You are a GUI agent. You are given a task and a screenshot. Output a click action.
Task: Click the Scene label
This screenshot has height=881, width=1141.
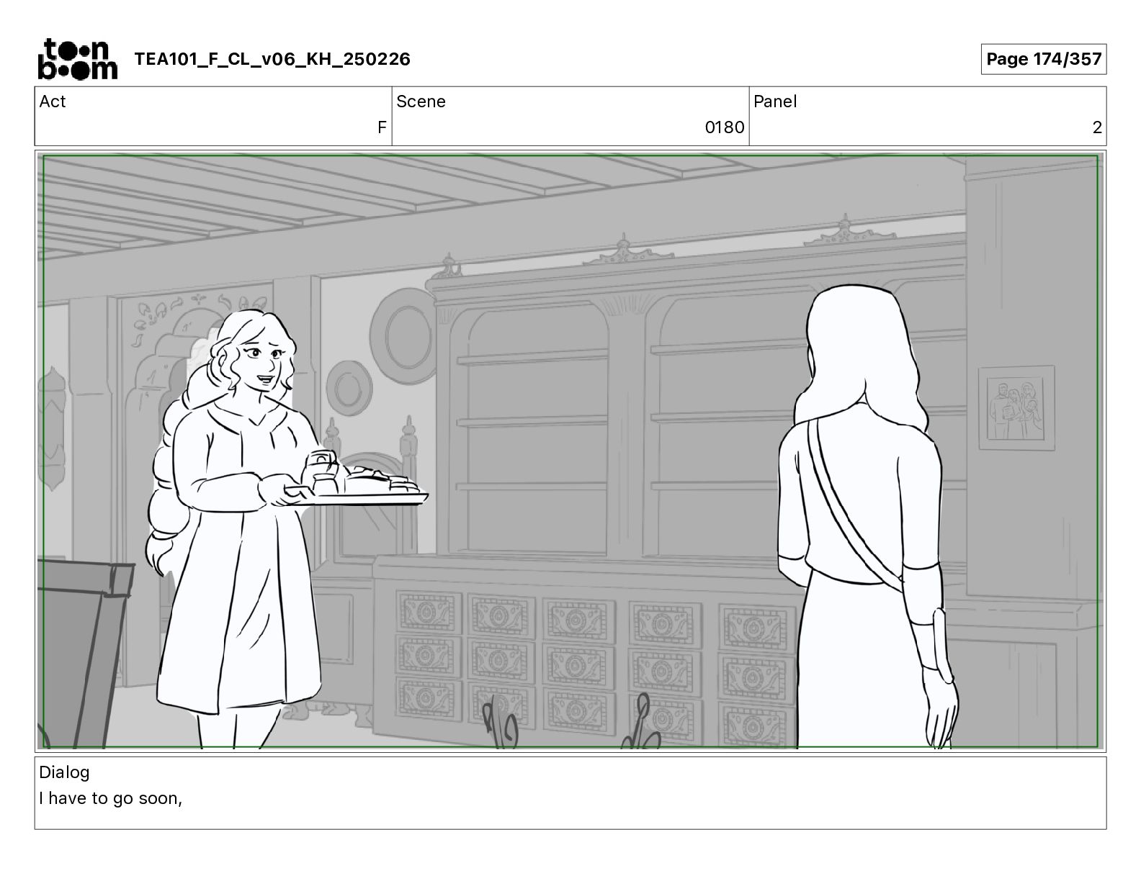point(421,101)
